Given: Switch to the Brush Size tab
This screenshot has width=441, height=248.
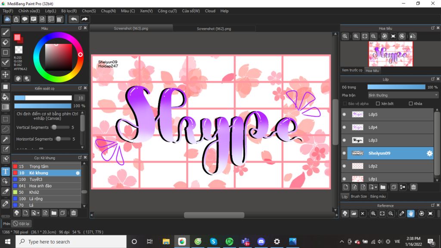Looking at the screenshot, I should [x=359, y=196].
